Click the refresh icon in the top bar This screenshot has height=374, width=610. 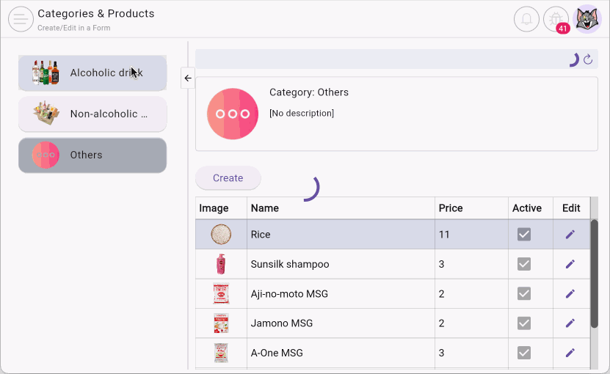click(x=588, y=59)
